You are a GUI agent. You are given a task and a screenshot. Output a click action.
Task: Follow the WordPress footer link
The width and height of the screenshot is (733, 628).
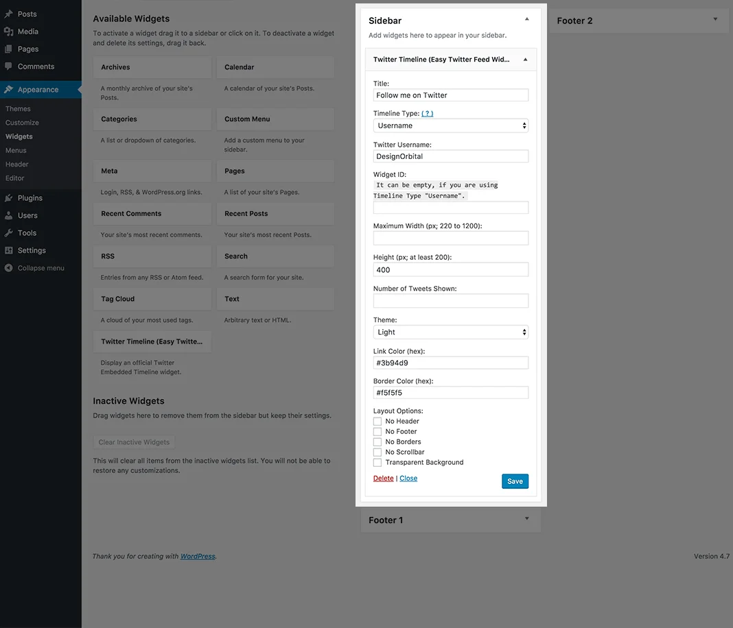click(x=198, y=556)
